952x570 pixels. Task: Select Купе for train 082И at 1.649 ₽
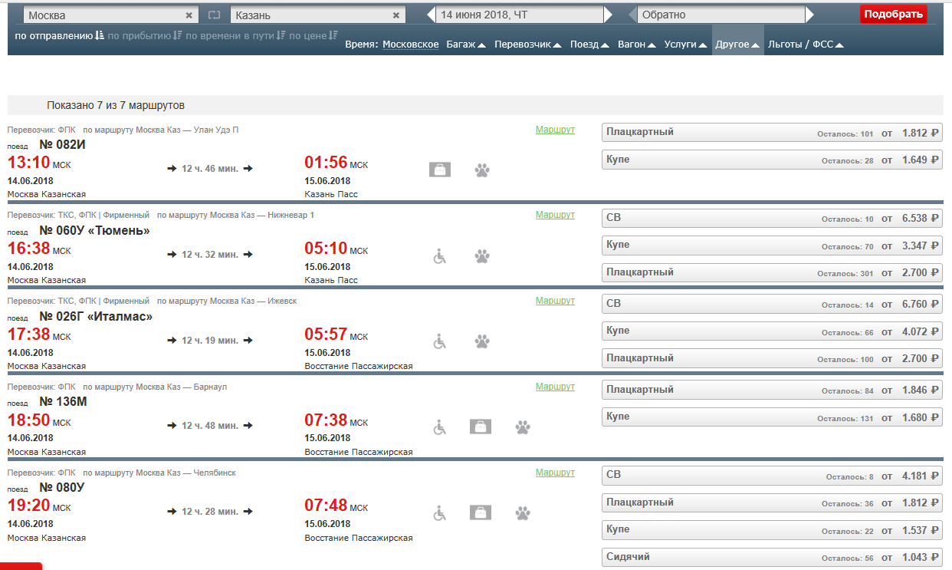coord(772,160)
